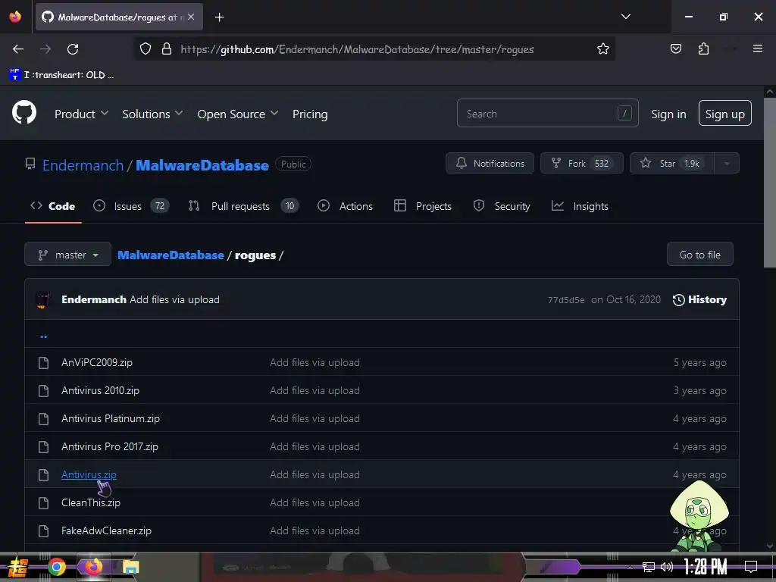Expand the Product menu
The image size is (776, 582).
coord(82,114)
